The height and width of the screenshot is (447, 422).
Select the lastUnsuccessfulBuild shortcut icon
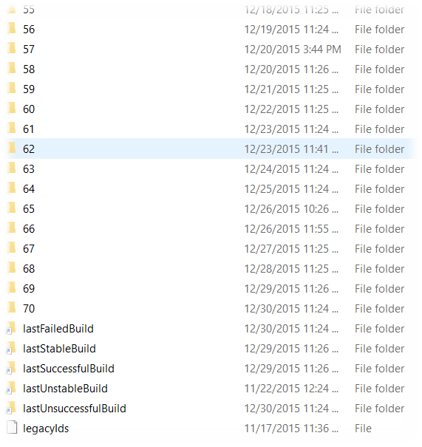[x=11, y=408]
